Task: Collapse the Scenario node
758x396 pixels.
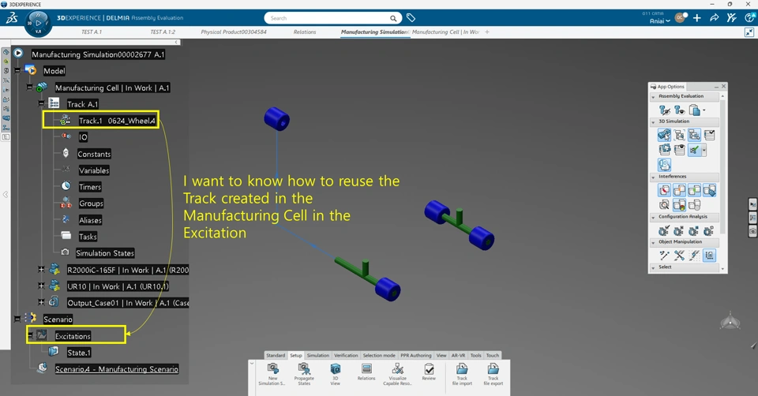Action: click(17, 319)
